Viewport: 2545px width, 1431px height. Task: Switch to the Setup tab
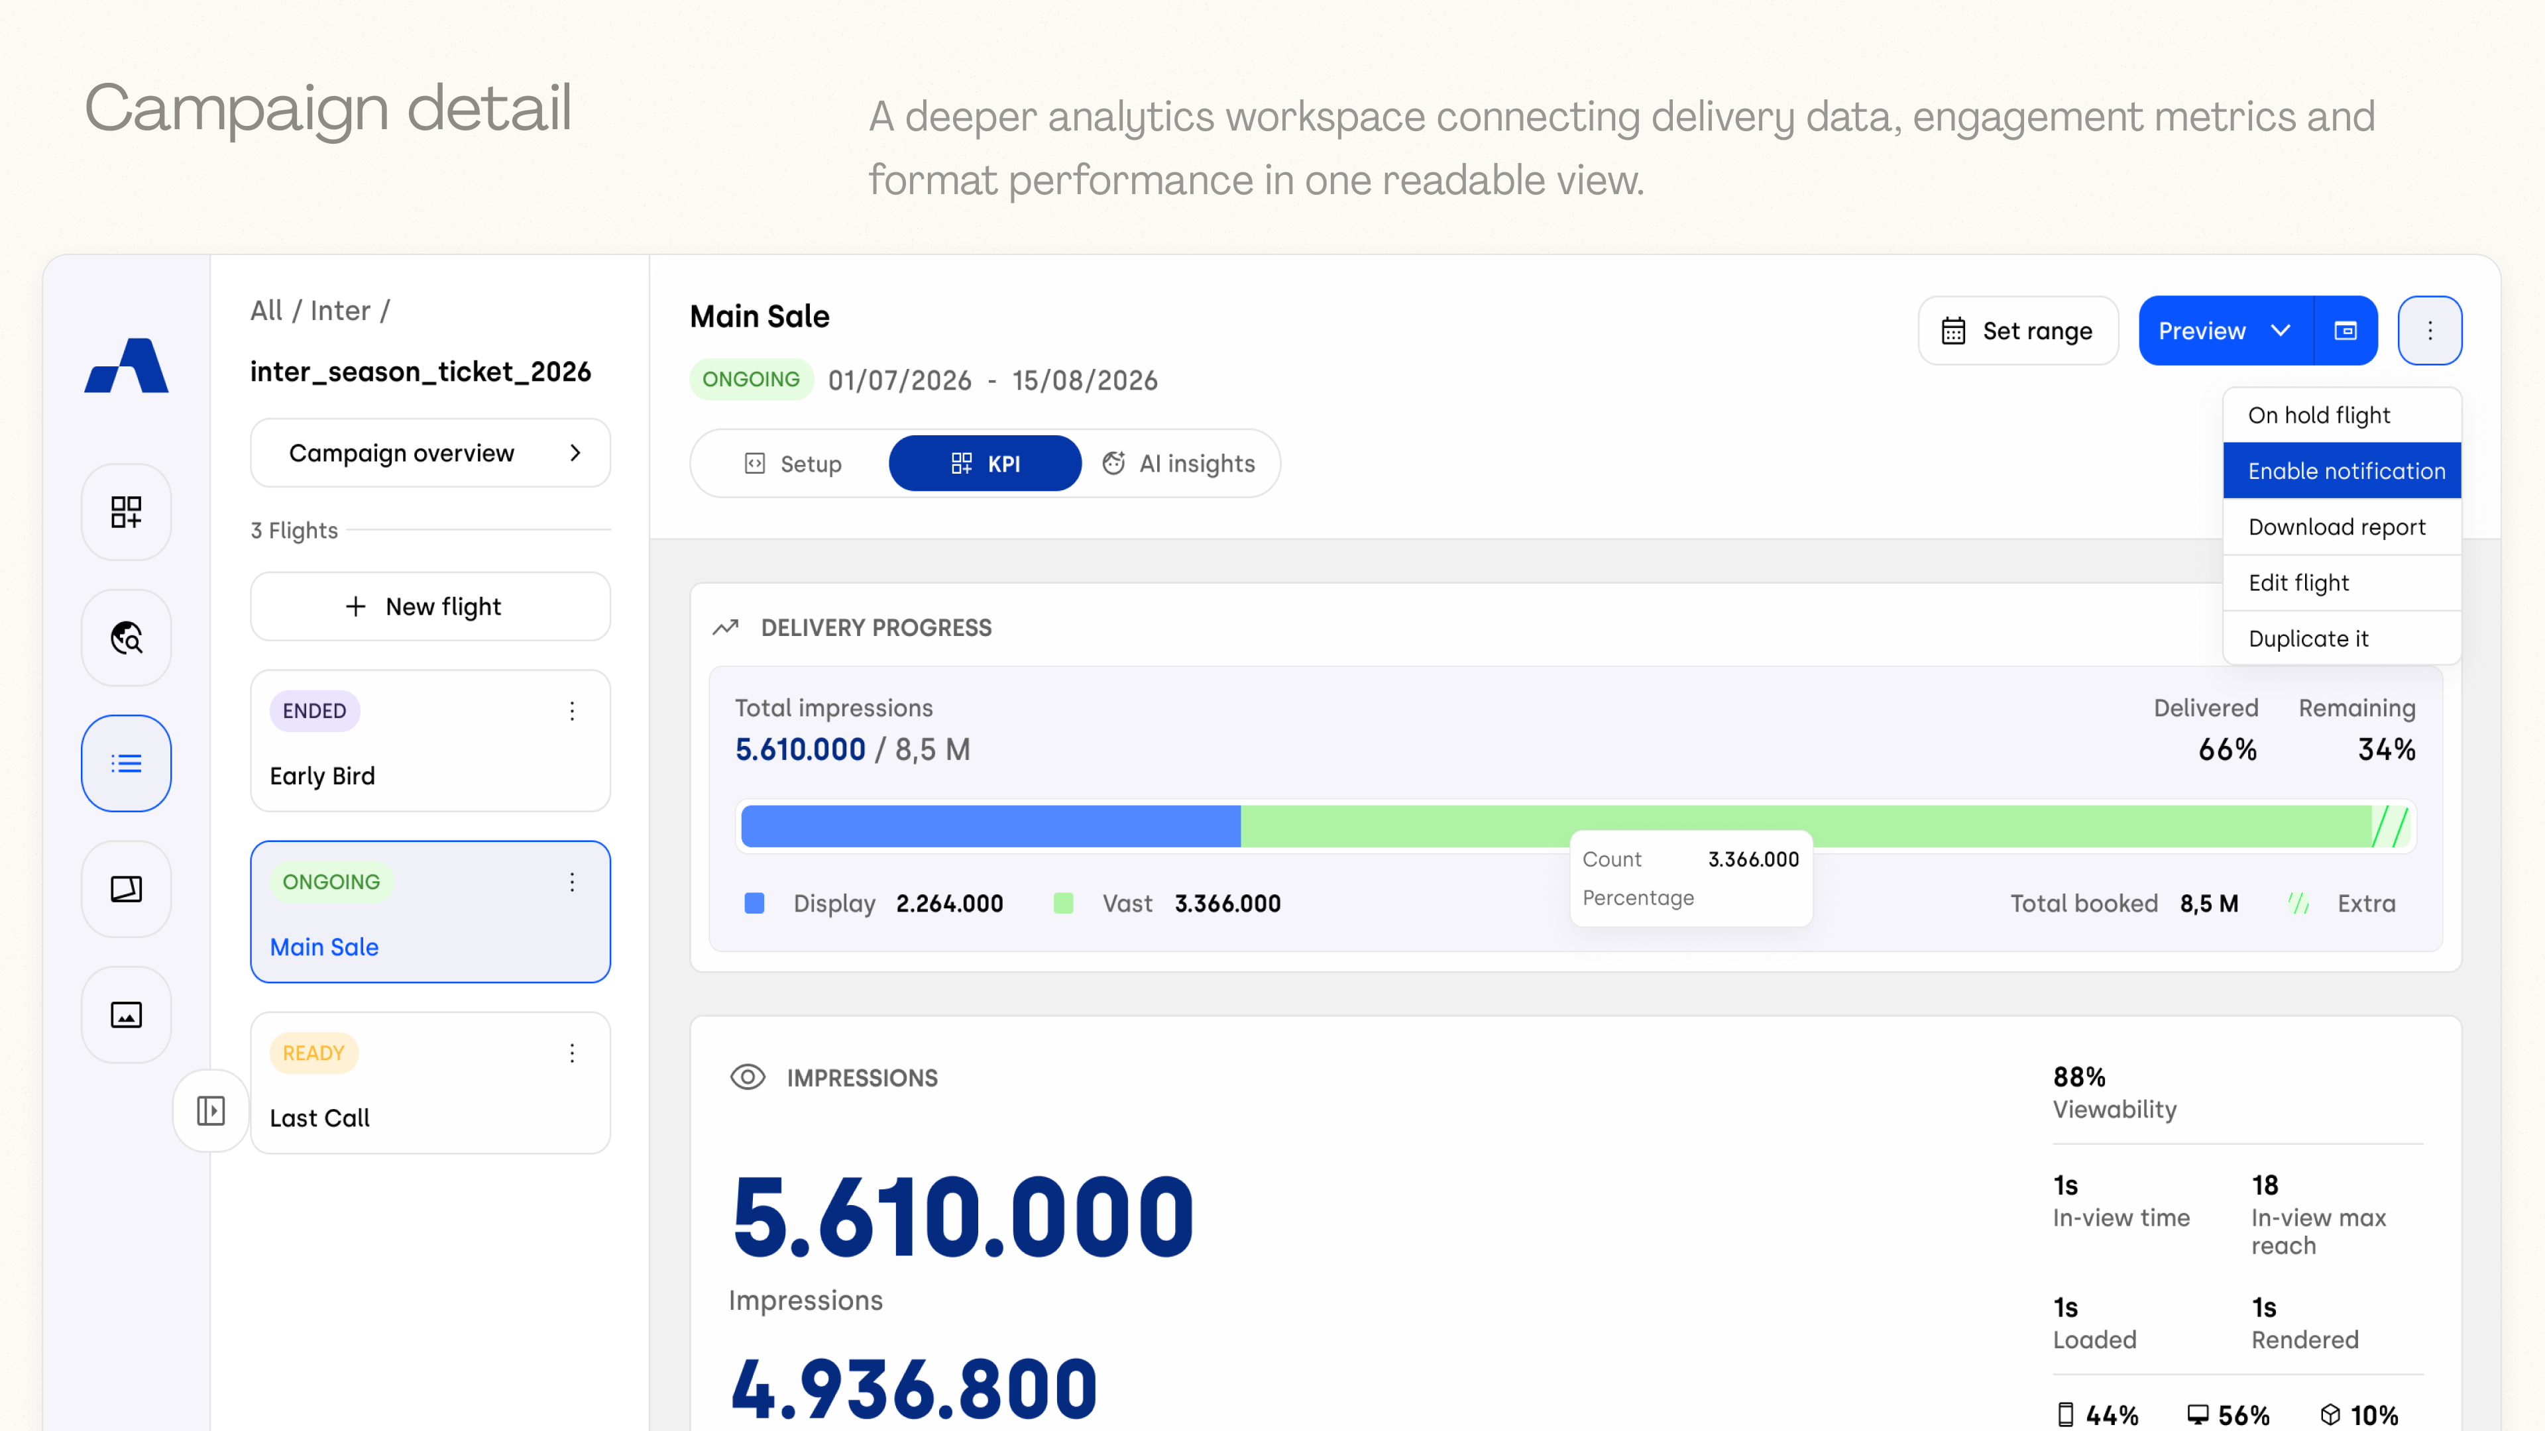tap(793, 463)
